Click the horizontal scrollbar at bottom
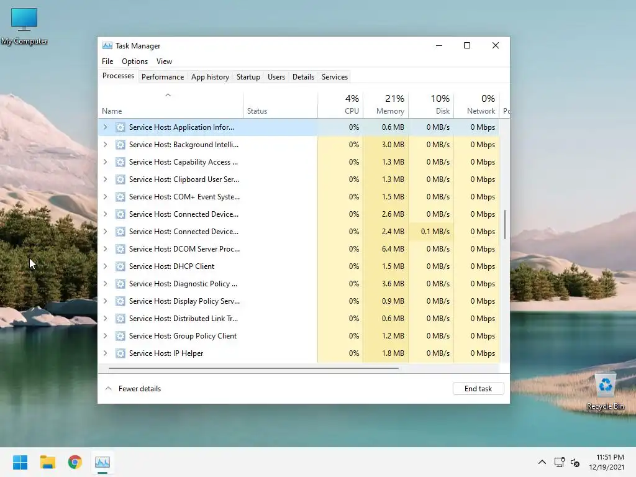This screenshot has width=636, height=477. tap(253, 368)
